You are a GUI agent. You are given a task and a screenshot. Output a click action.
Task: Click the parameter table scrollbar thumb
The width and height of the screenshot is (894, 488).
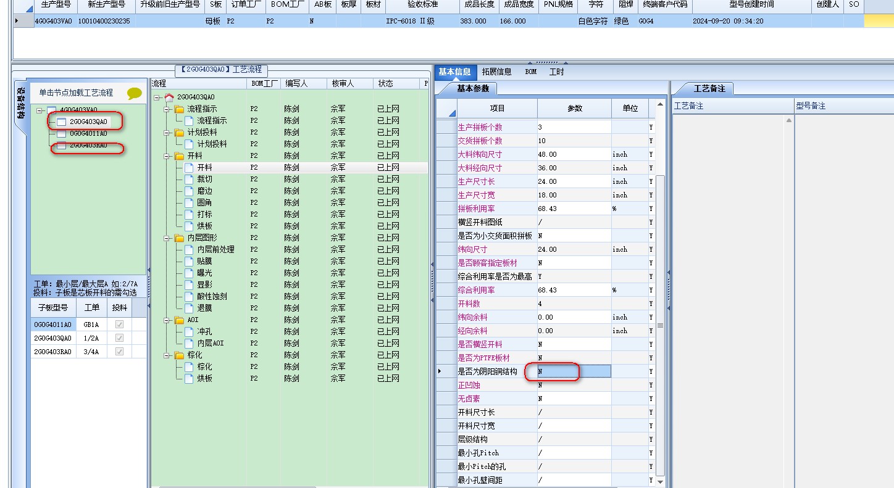660,325
